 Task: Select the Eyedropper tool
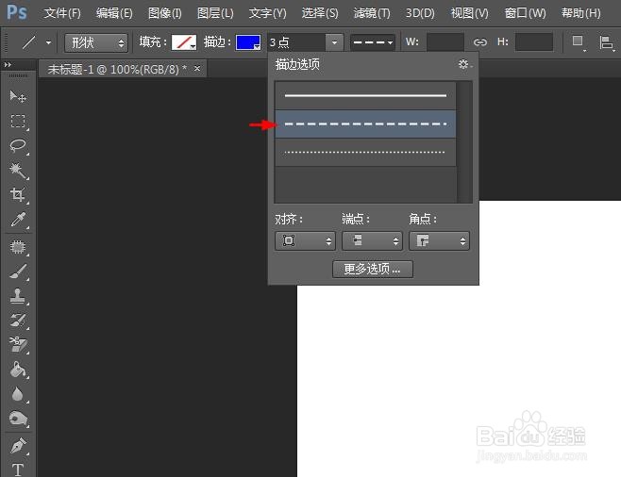17,219
